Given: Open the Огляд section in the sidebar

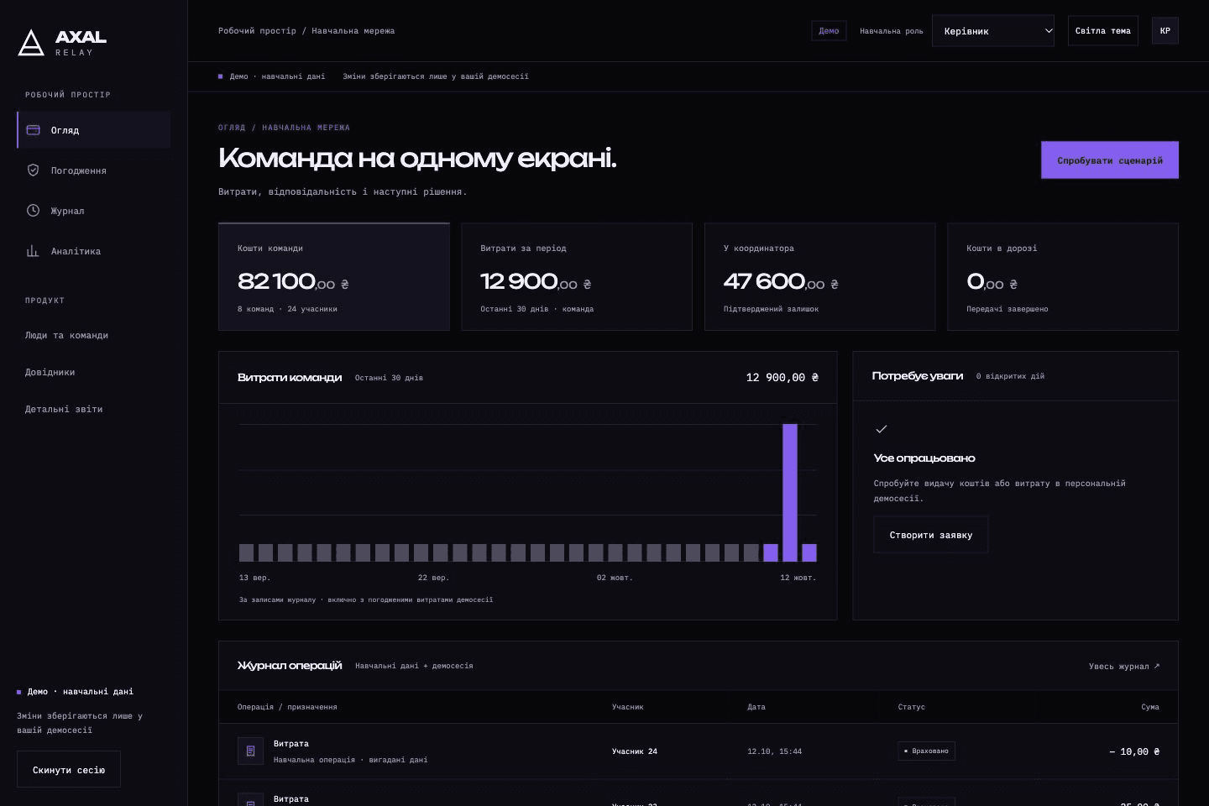Looking at the screenshot, I should click(93, 130).
